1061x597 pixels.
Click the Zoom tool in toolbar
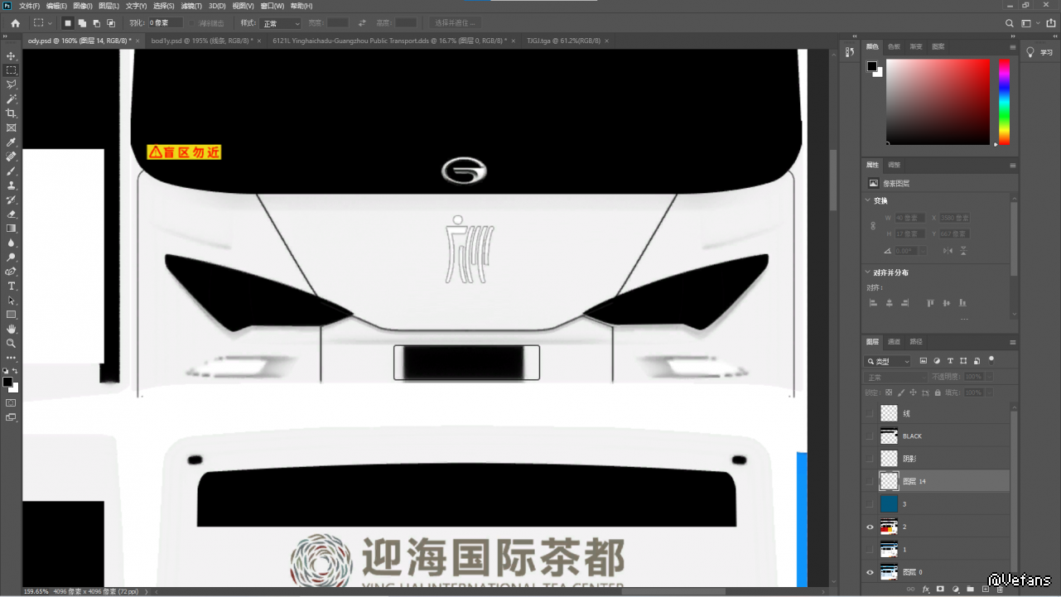pos(11,343)
